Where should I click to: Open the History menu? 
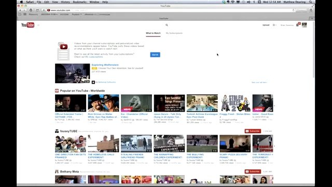coord(65,2)
